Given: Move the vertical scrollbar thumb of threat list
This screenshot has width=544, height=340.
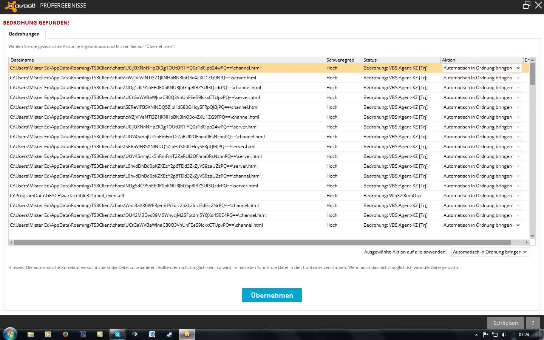Looking at the screenshot, I should point(532,74).
